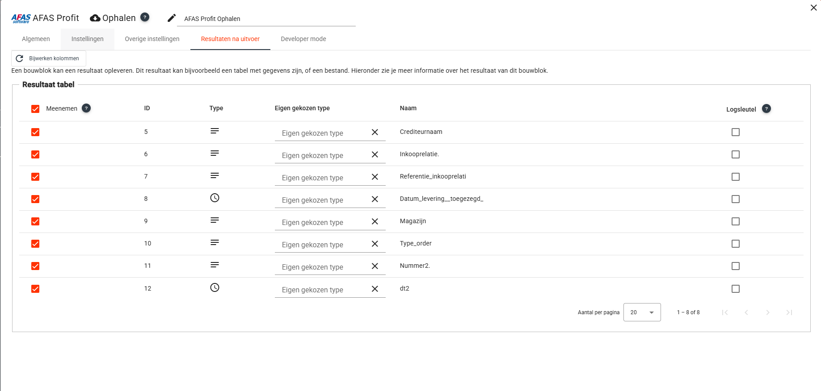This screenshot has width=821, height=391.
Task: Enable Logsleutel checkbox for Type_order row
Action: coord(735,244)
